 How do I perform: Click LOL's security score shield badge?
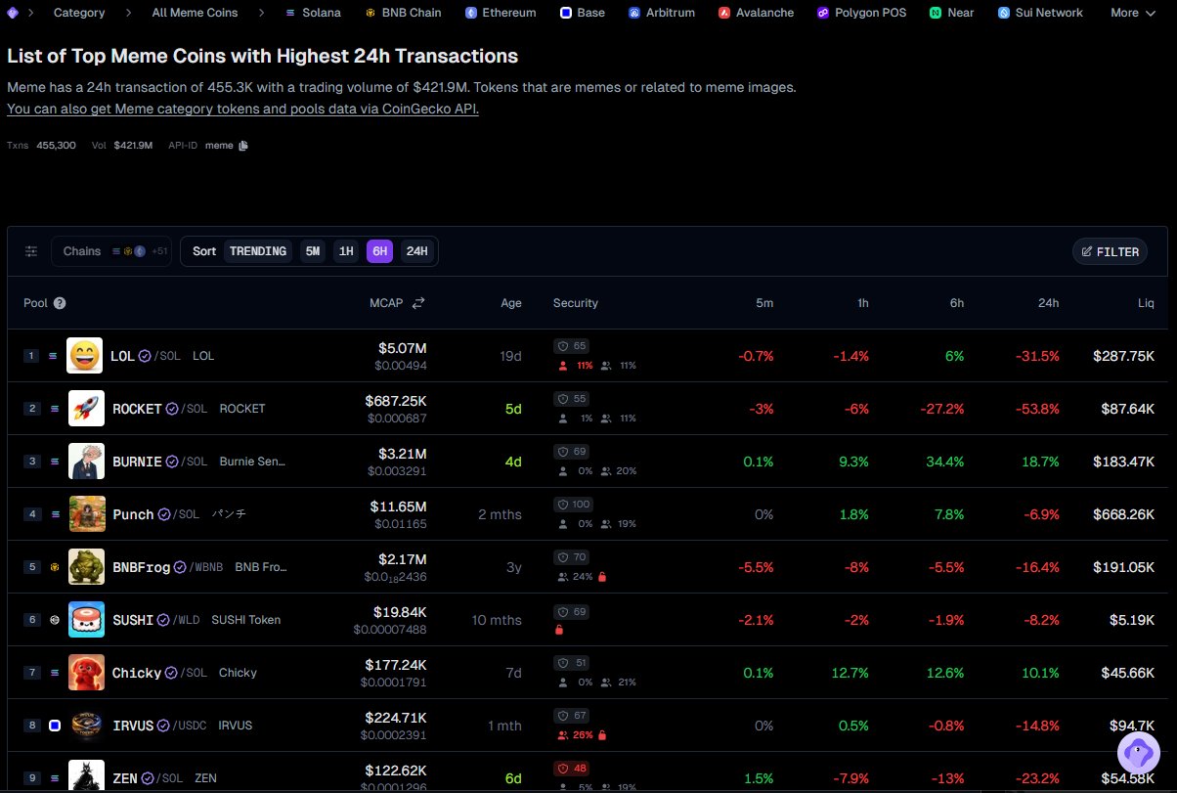point(571,346)
